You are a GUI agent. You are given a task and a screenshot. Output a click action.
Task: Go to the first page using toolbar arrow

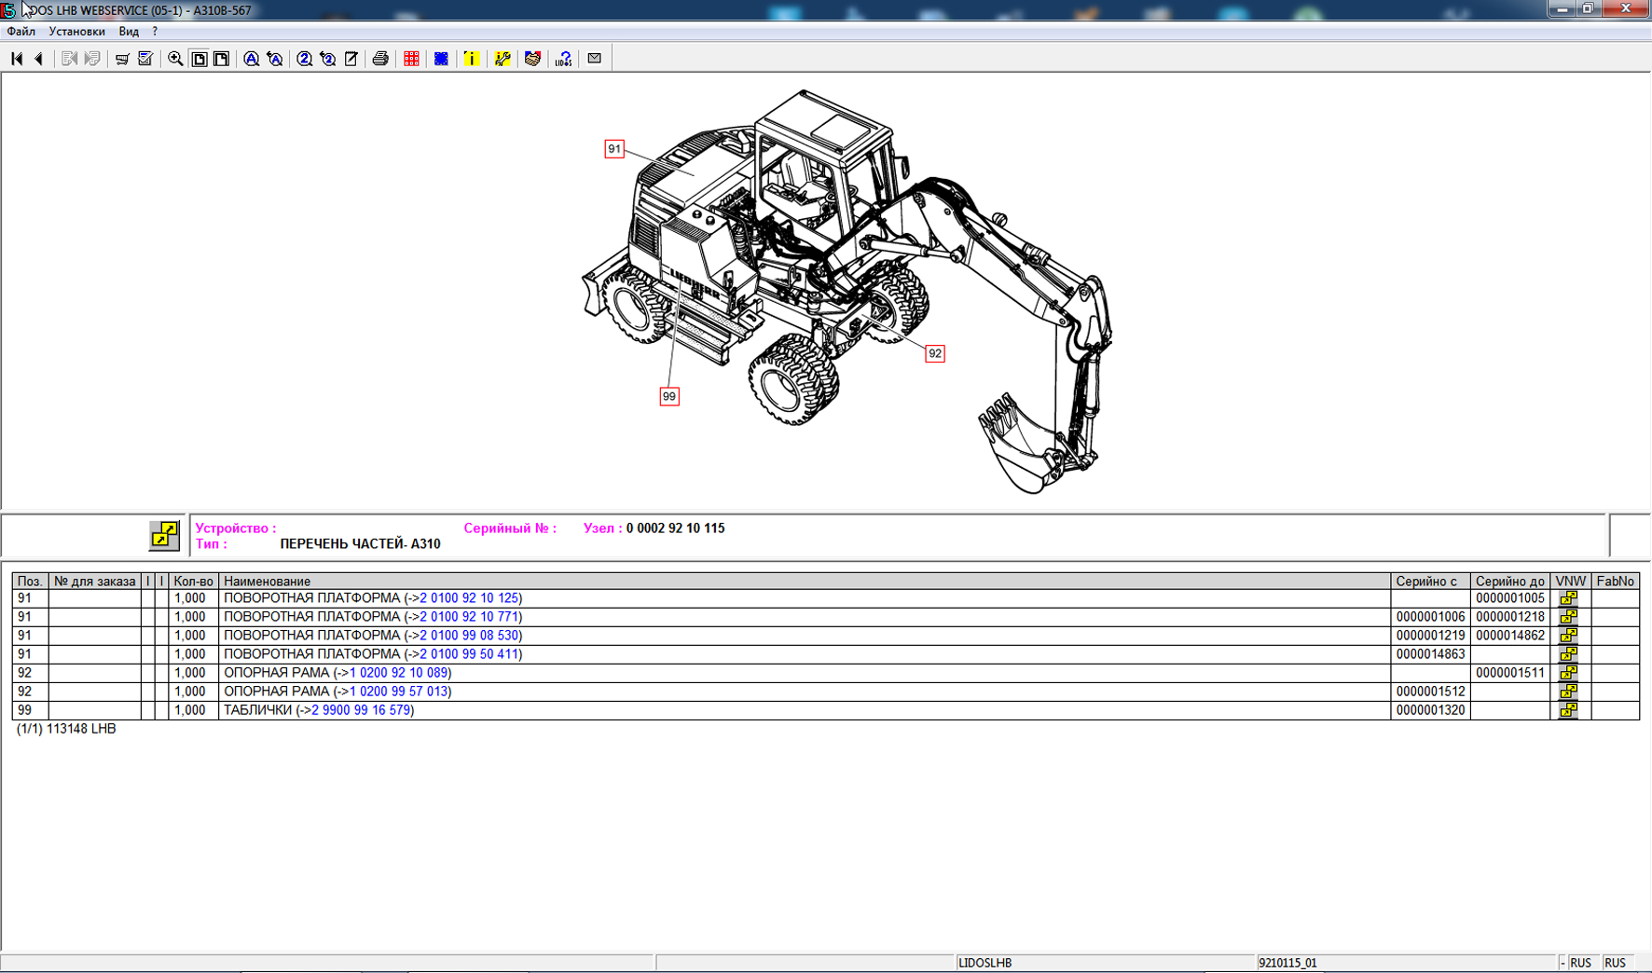17,59
